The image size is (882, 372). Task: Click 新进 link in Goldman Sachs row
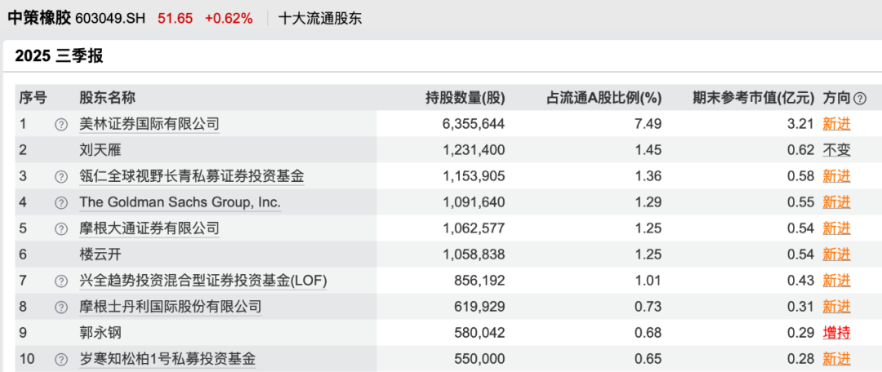point(836,202)
